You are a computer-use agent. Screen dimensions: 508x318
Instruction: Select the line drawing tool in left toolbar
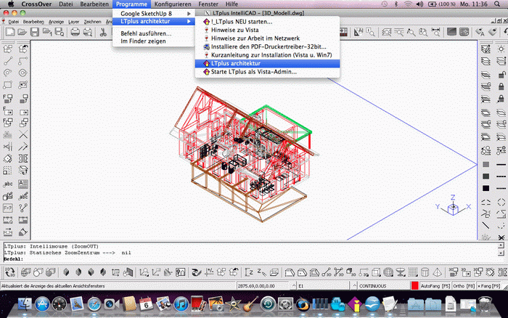[x=8, y=61]
